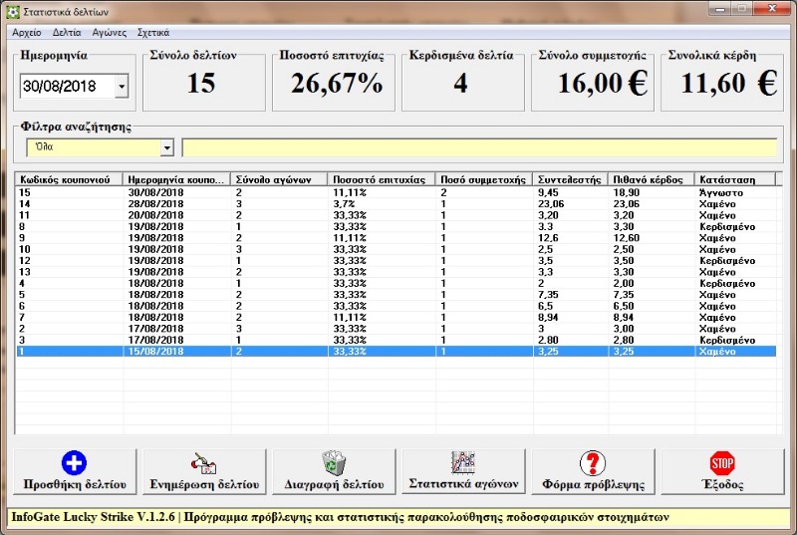Click the blue plus icon for Προσθήκη δελτίου

(74, 463)
